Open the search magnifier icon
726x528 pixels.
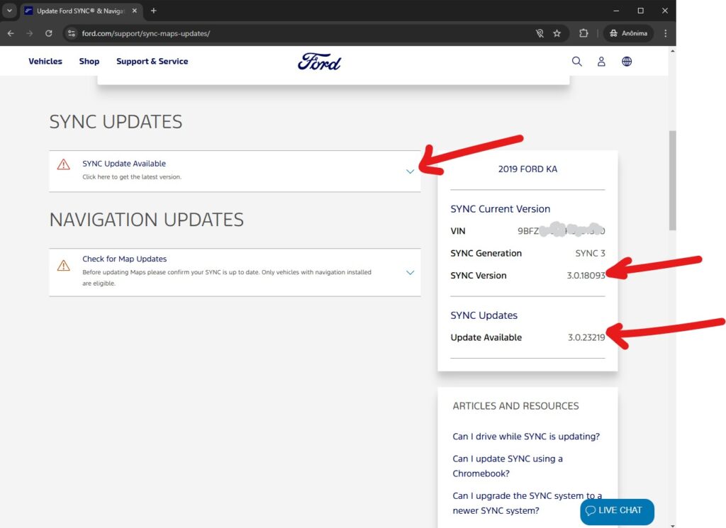[x=576, y=62]
